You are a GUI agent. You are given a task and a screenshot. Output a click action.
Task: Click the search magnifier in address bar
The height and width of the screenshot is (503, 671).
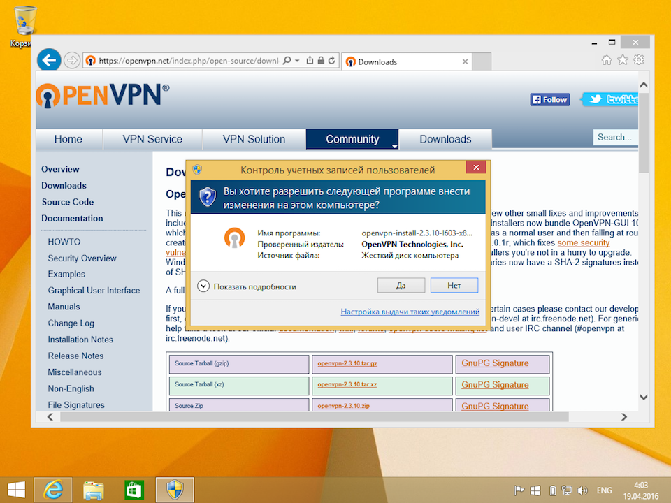(287, 61)
